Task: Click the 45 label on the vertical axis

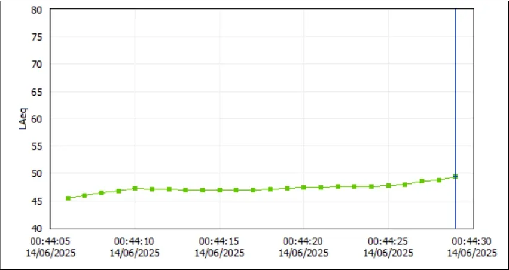Action: [36, 201]
